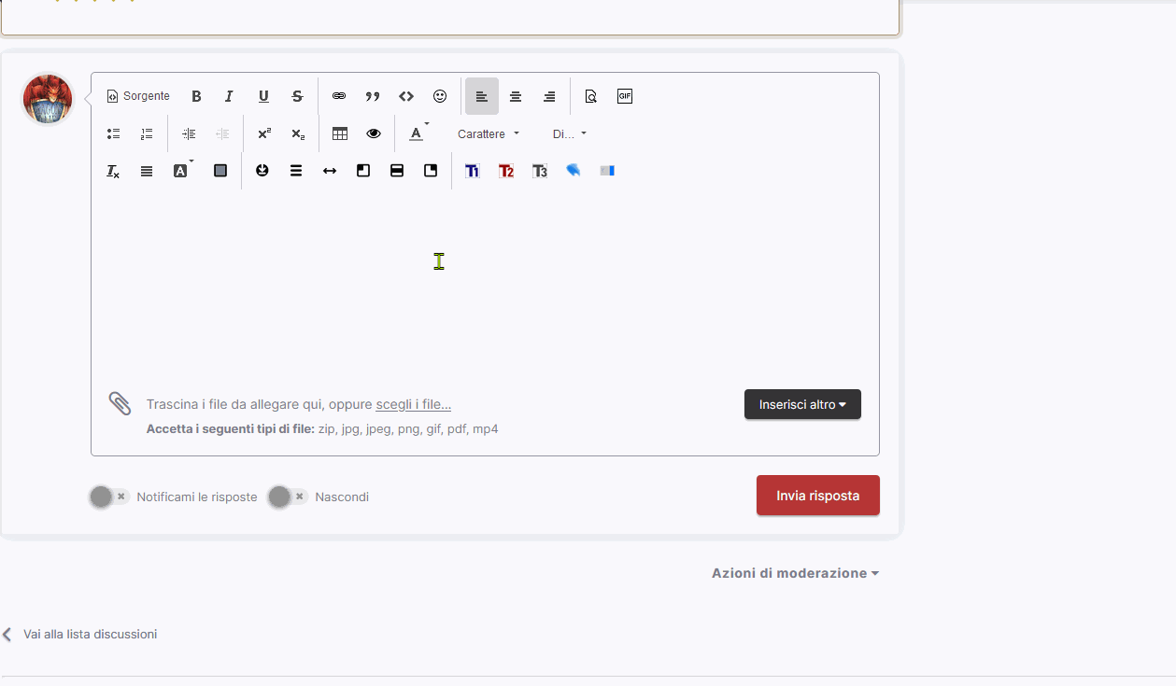Click the GIF insert icon
The height and width of the screenshot is (686, 1176).
[625, 96]
